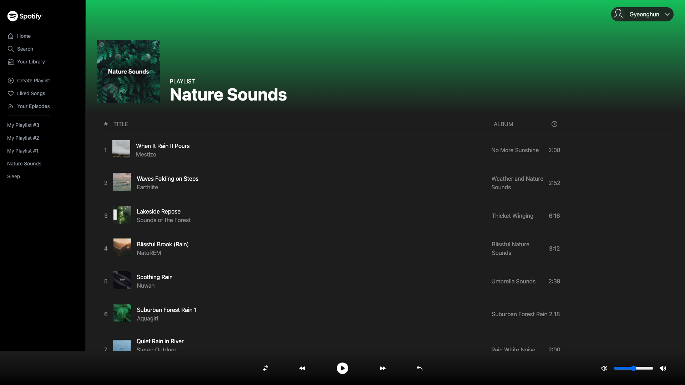The image size is (685, 385).
Task: Open Search in the sidebar
Action: tap(20, 49)
